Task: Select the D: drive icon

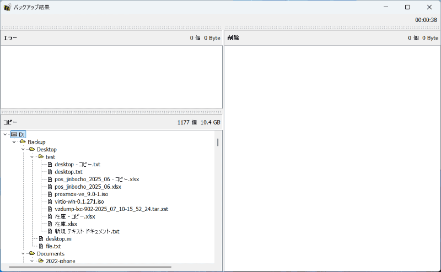Action: click(14, 134)
